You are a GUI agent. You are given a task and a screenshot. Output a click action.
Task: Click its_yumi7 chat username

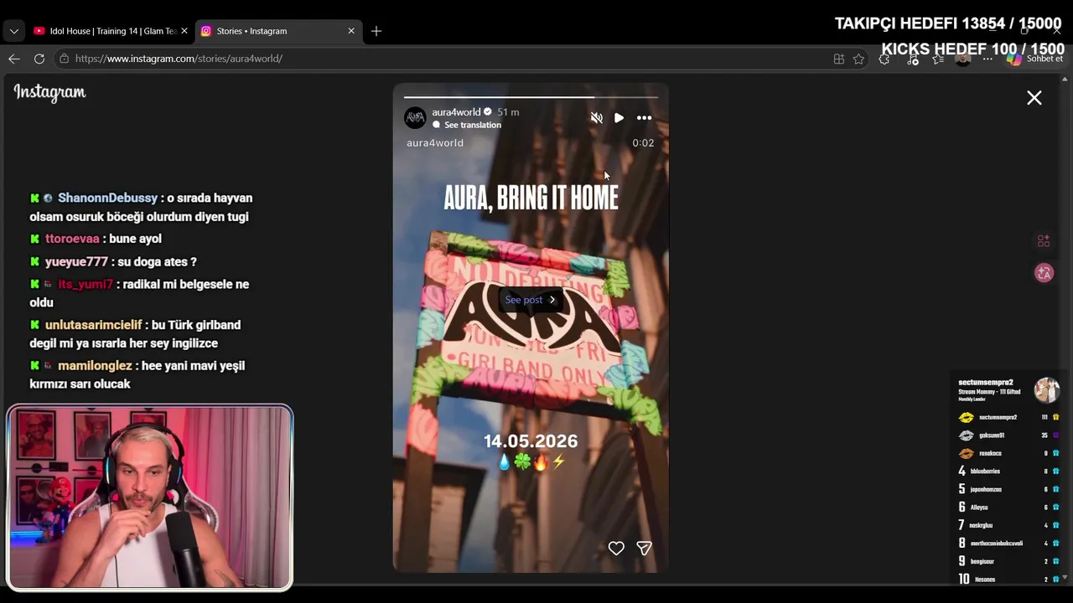click(x=86, y=284)
